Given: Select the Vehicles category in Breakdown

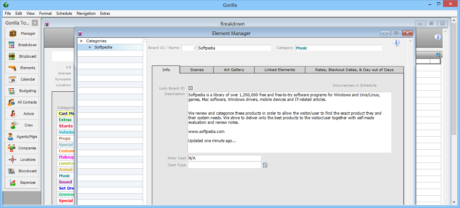Looking at the screenshot, I should [66, 132].
